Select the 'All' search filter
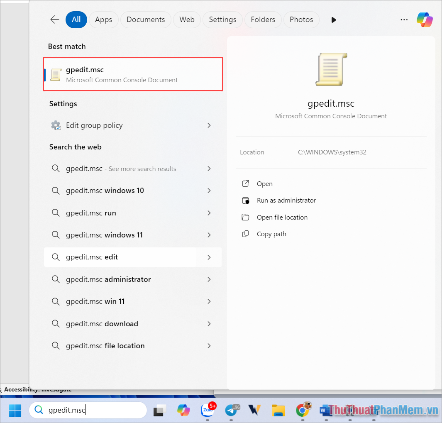The height and width of the screenshot is (423, 442). pyautogui.click(x=76, y=20)
